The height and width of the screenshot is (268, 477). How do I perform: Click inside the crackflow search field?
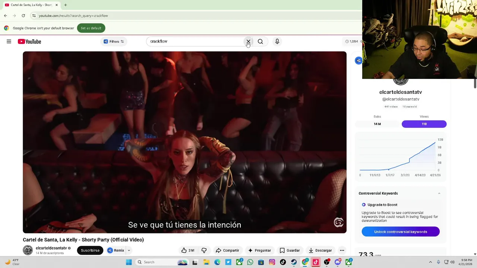[x=196, y=41]
